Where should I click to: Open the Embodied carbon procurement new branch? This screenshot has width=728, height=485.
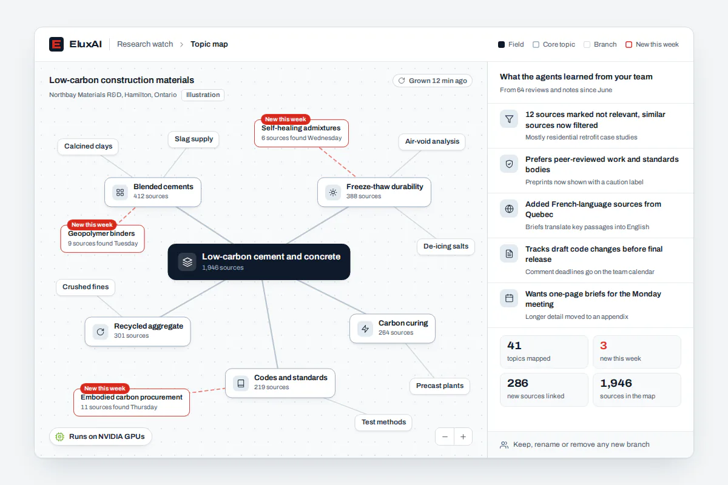coord(131,402)
